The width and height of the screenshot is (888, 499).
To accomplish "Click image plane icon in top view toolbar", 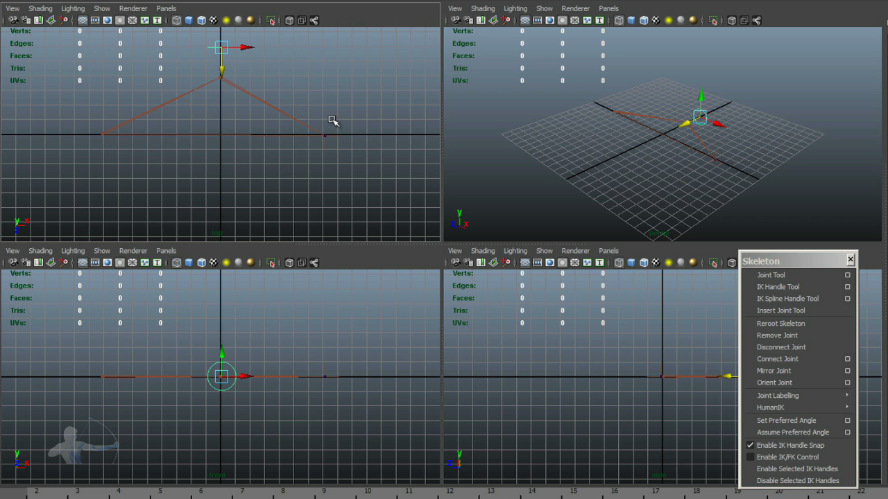I will pyautogui.click(x=51, y=20).
